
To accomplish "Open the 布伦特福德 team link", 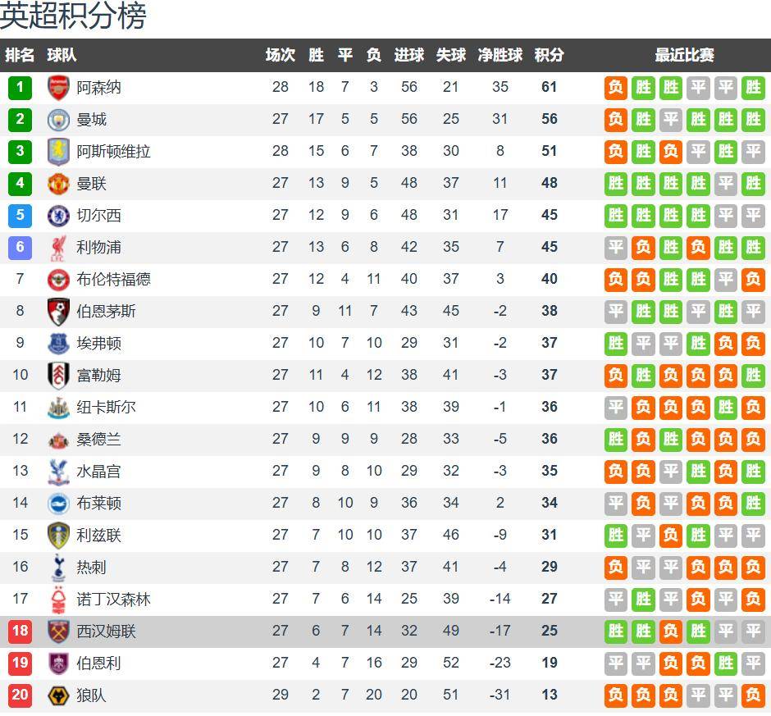I will [113, 280].
